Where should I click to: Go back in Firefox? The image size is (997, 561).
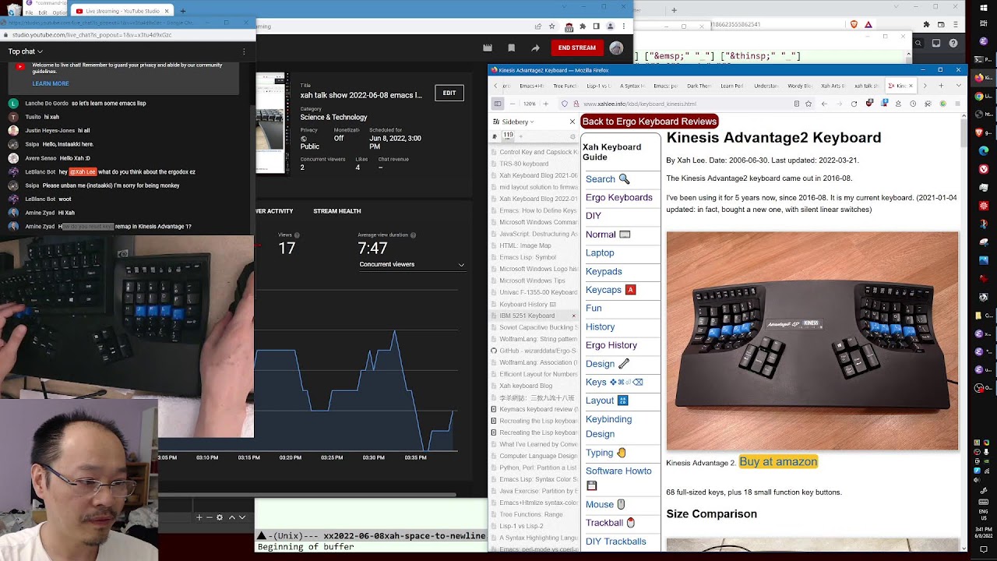[x=824, y=104]
